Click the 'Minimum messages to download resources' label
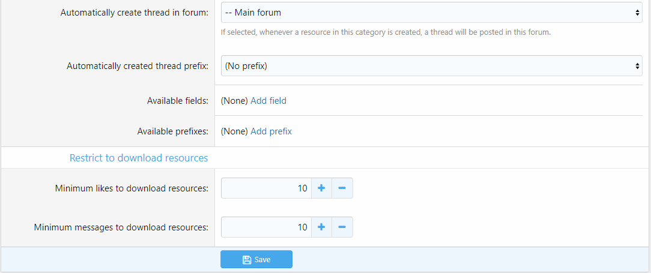 pos(121,227)
